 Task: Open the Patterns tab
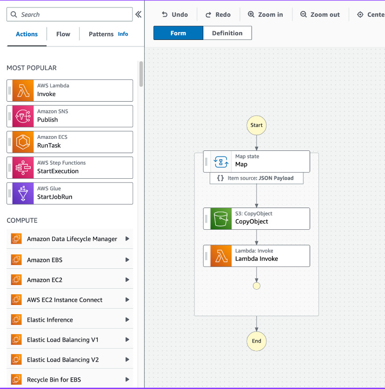coord(101,34)
